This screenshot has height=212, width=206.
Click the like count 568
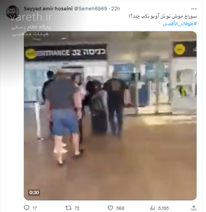pyautogui.click(x=120, y=208)
